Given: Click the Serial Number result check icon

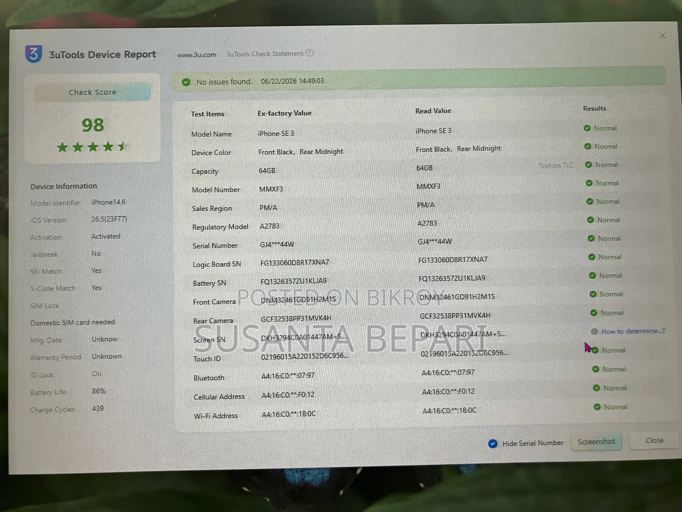Looking at the screenshot, I should tap(591, 239).
